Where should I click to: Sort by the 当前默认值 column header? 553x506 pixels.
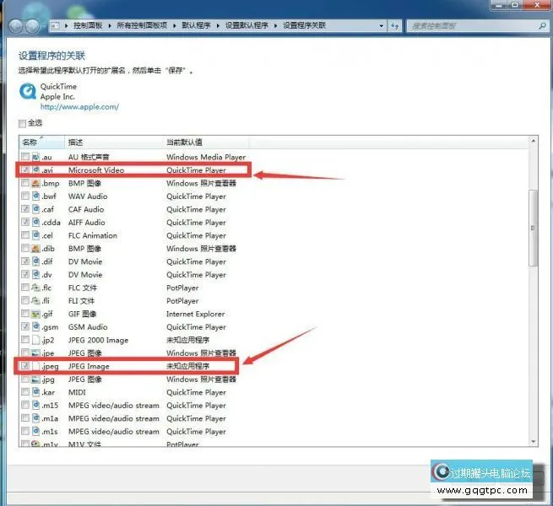206,143
